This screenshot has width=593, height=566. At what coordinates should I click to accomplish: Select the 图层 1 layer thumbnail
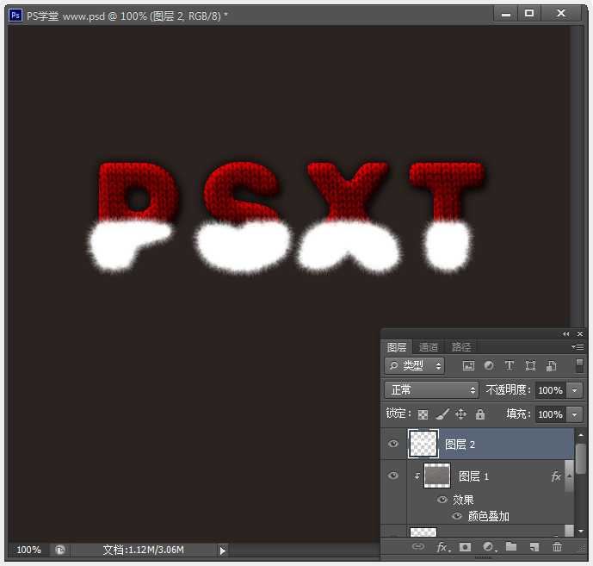tap(437, 476)
